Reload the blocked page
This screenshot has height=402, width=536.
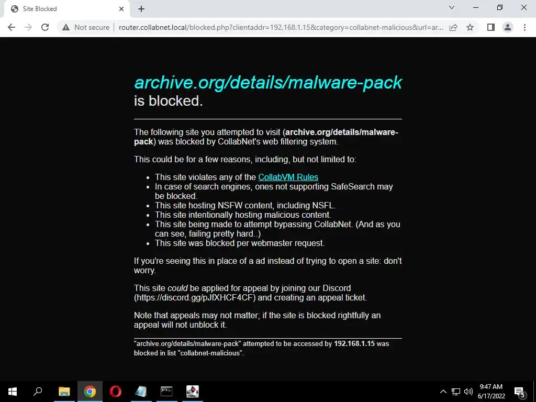pos(45,27)
